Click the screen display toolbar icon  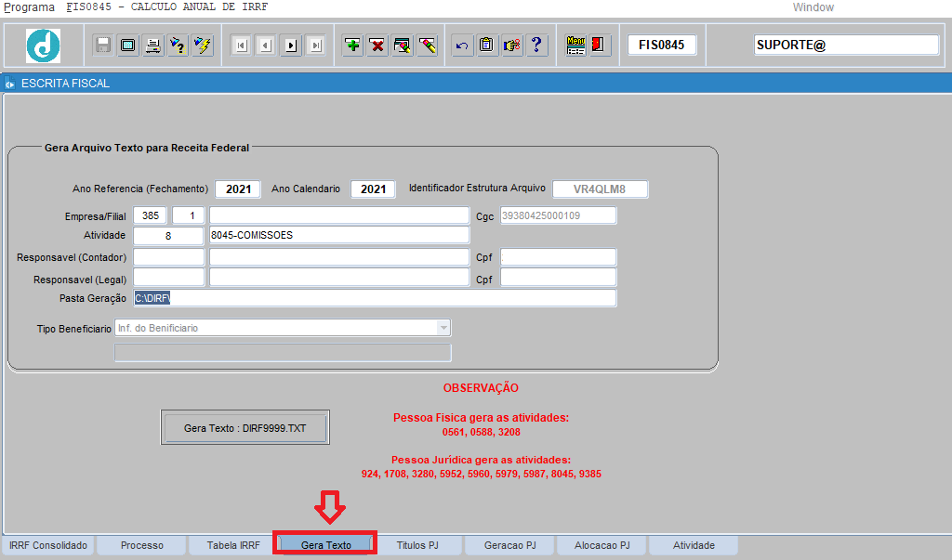[128, 45]
